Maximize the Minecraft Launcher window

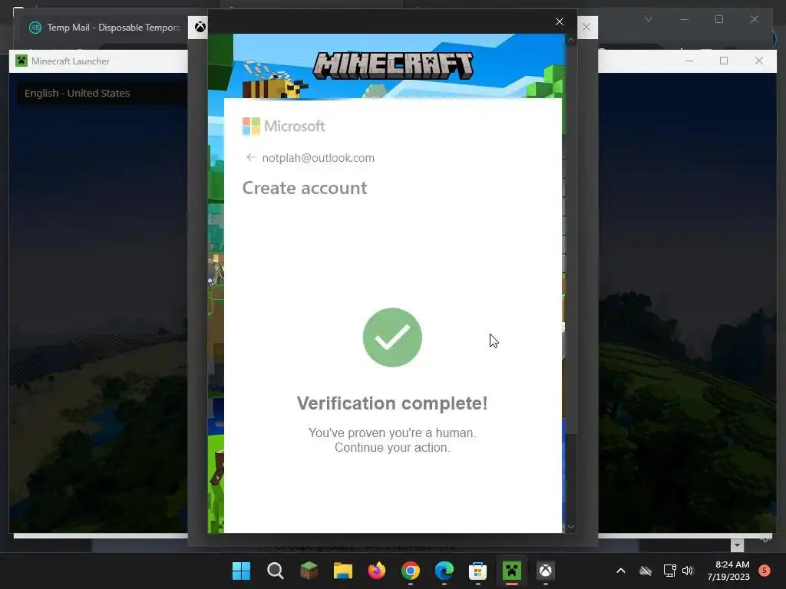(x=724, y=61)
